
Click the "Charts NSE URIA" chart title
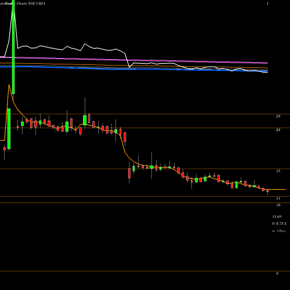31,3
